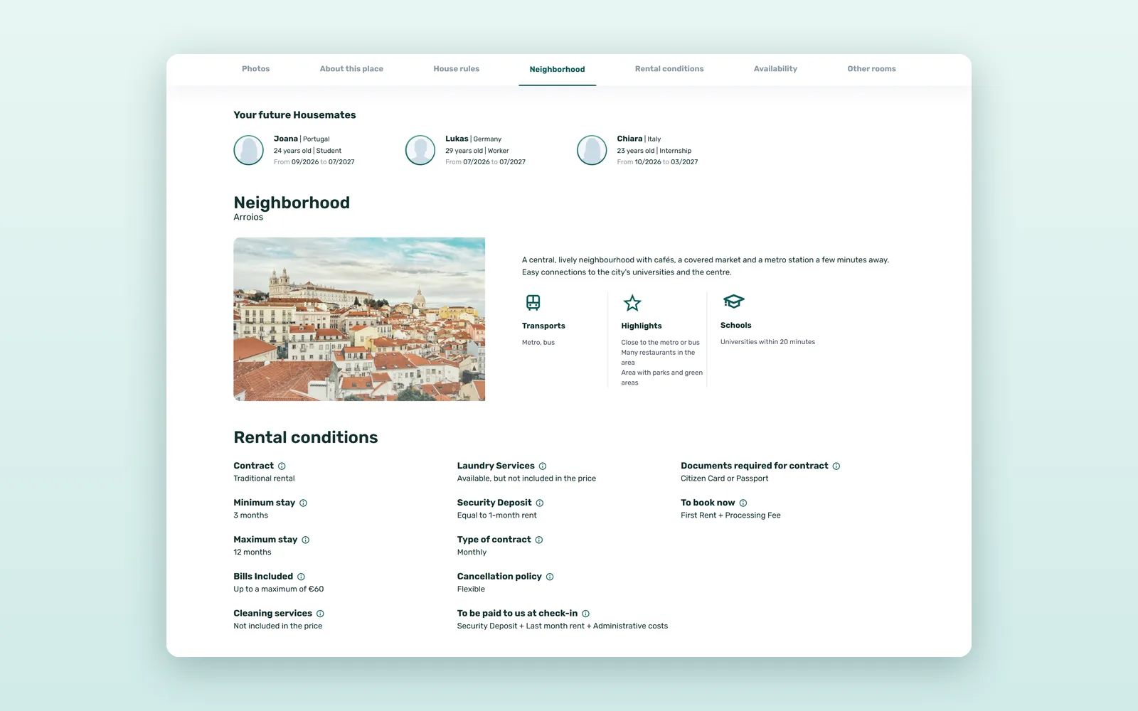
Task: Click the Arroios neighborhood photo
Action: pos(359,319)
